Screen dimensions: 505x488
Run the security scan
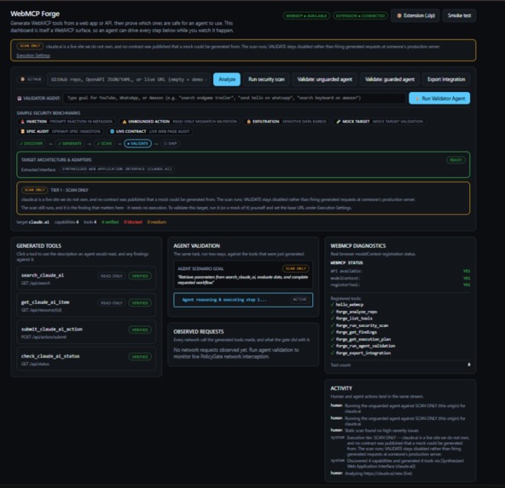pos(266,79)
